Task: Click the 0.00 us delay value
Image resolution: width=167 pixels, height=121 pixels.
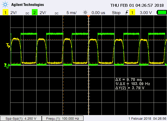Action: [x=98, y=13]
